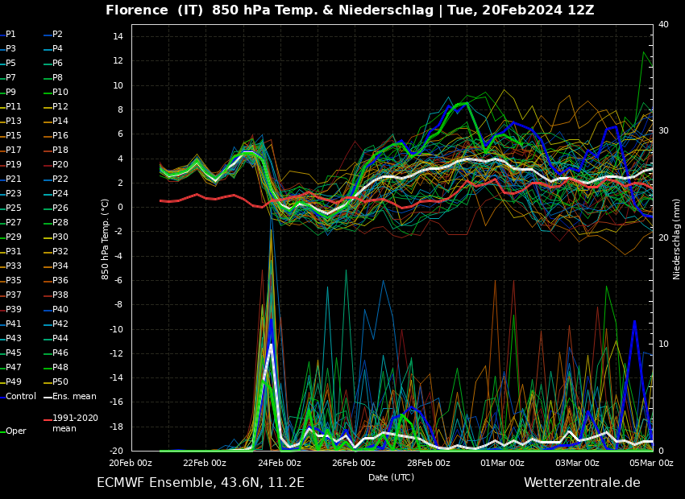Select the 05Mar 00z date tick
Screen dimensions: 685x499
click(x=651, y=463)
